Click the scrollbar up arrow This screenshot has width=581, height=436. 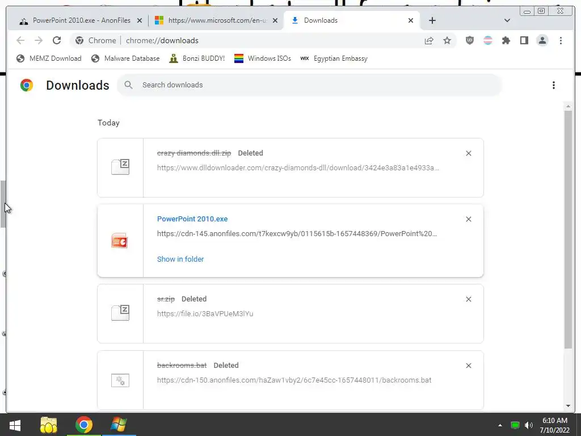coord(568,106)
